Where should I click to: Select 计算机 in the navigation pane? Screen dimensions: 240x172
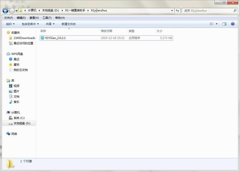[16, 112]
